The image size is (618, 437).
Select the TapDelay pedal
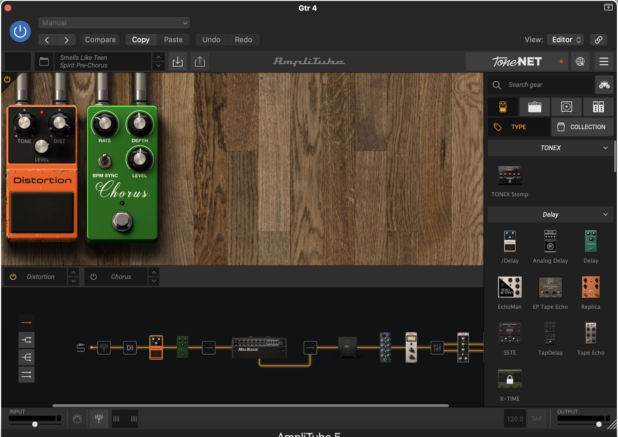(x=550, y=333)
